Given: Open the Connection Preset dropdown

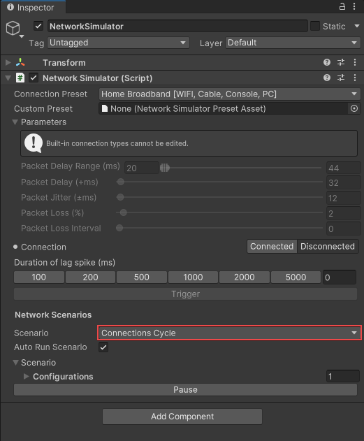Looking at the screenshot, I should (x=230, y=94).
